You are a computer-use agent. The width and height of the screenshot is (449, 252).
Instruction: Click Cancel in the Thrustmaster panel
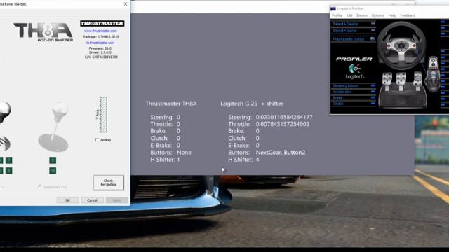pos(92,200)
